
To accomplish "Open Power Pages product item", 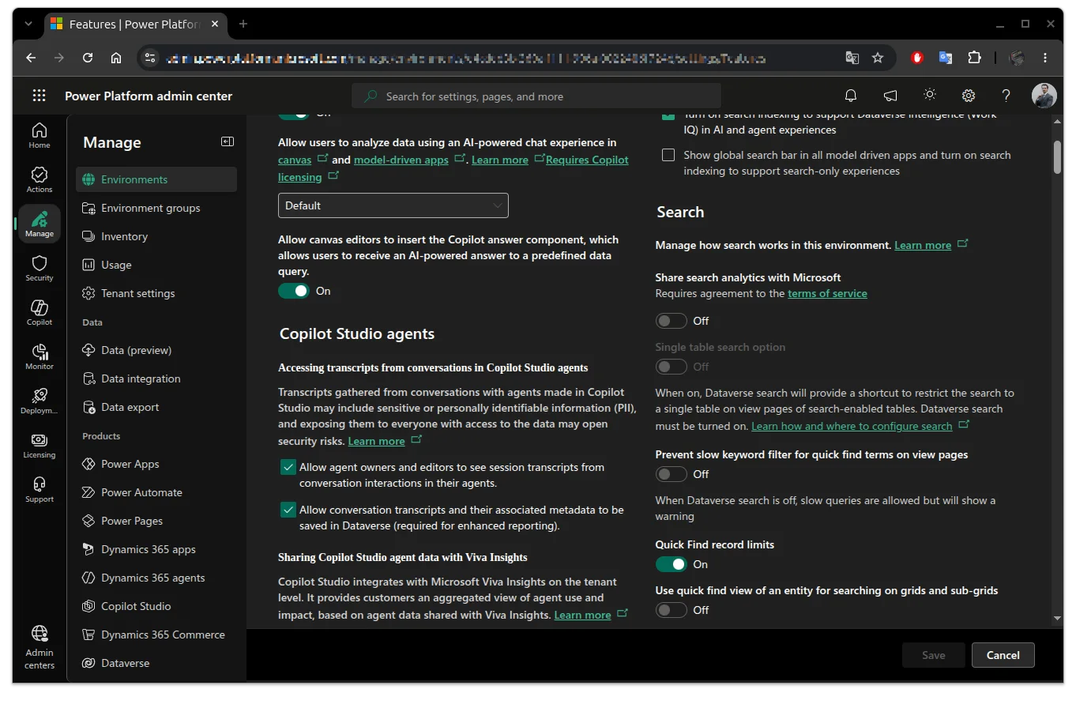I will pyautogui.click(x=156, y=521).
